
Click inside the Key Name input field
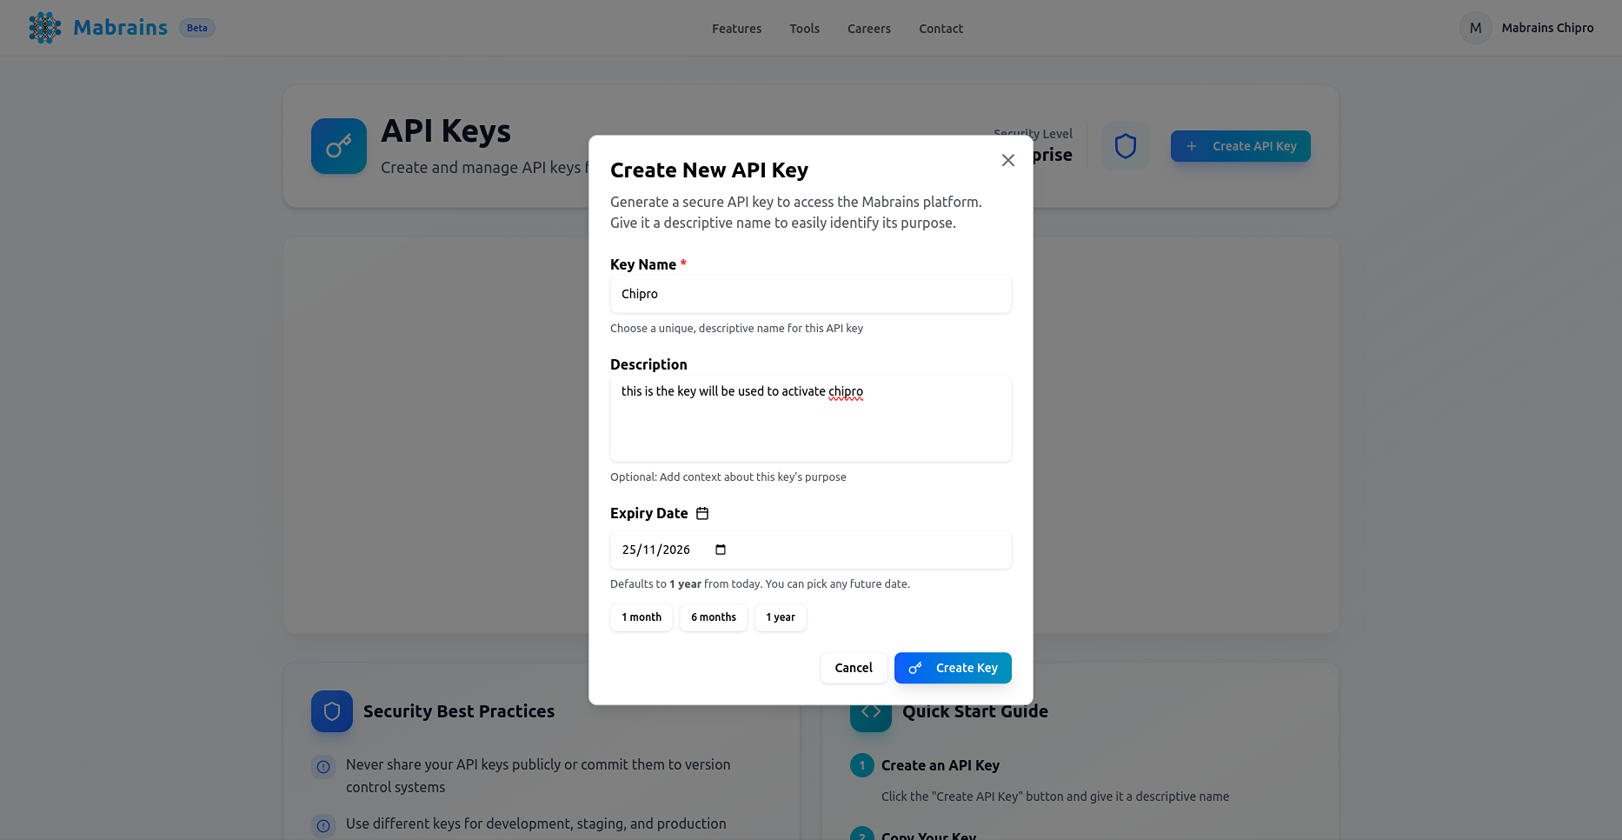[810, 294]
